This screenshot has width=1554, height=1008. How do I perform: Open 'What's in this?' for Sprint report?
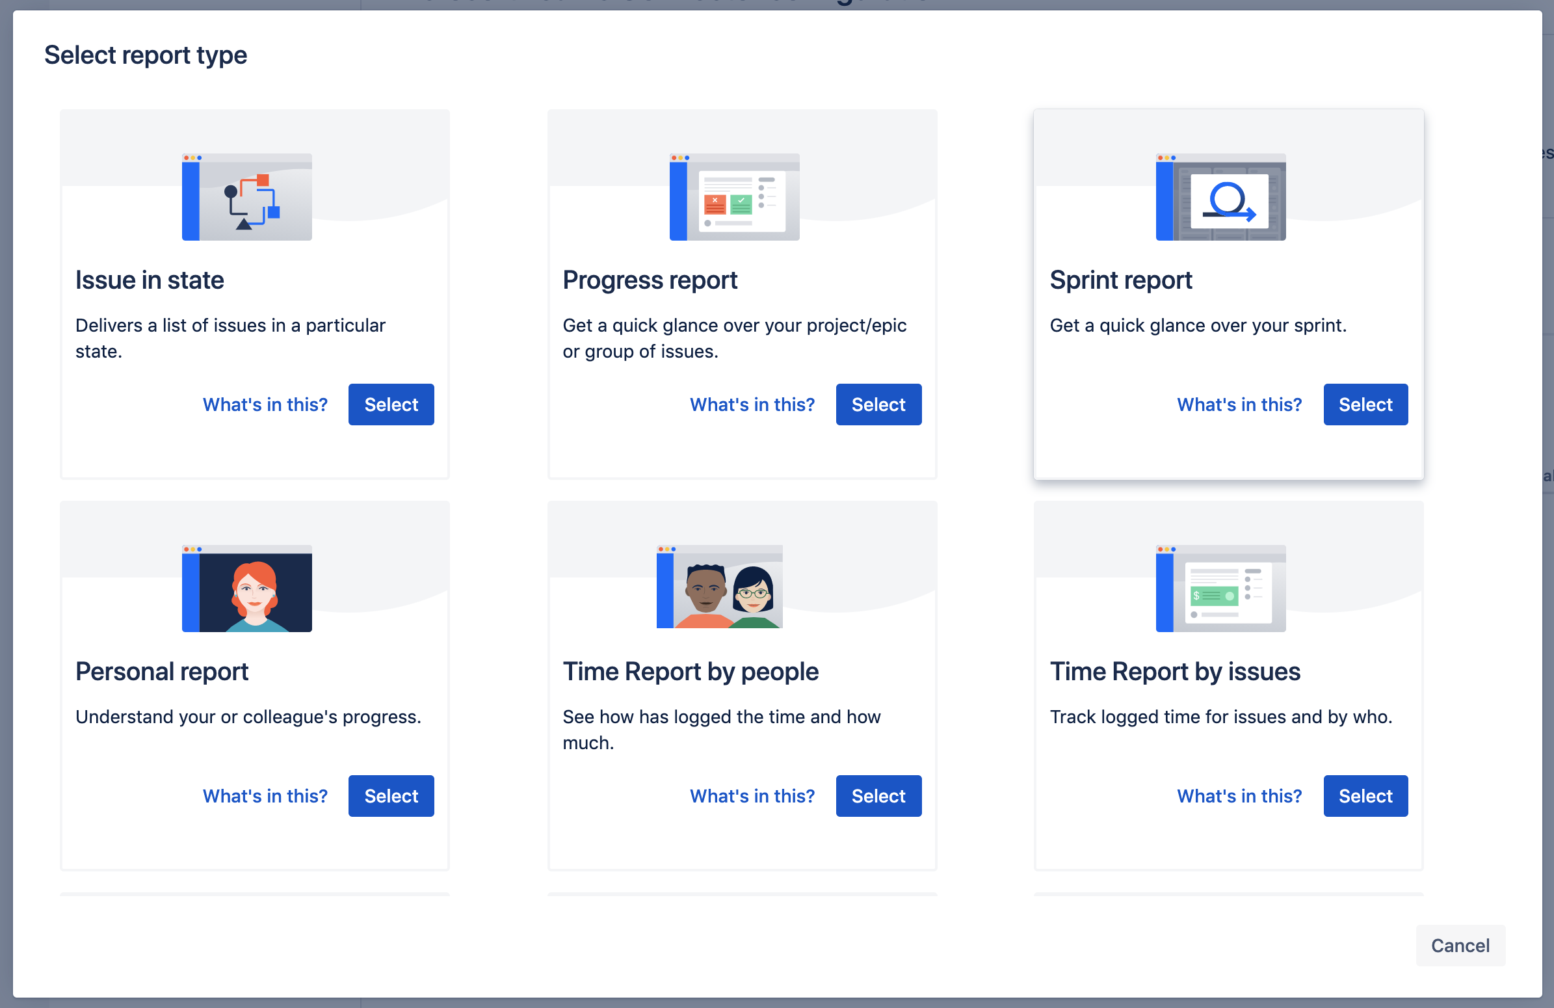click(x=1239, y=405)
